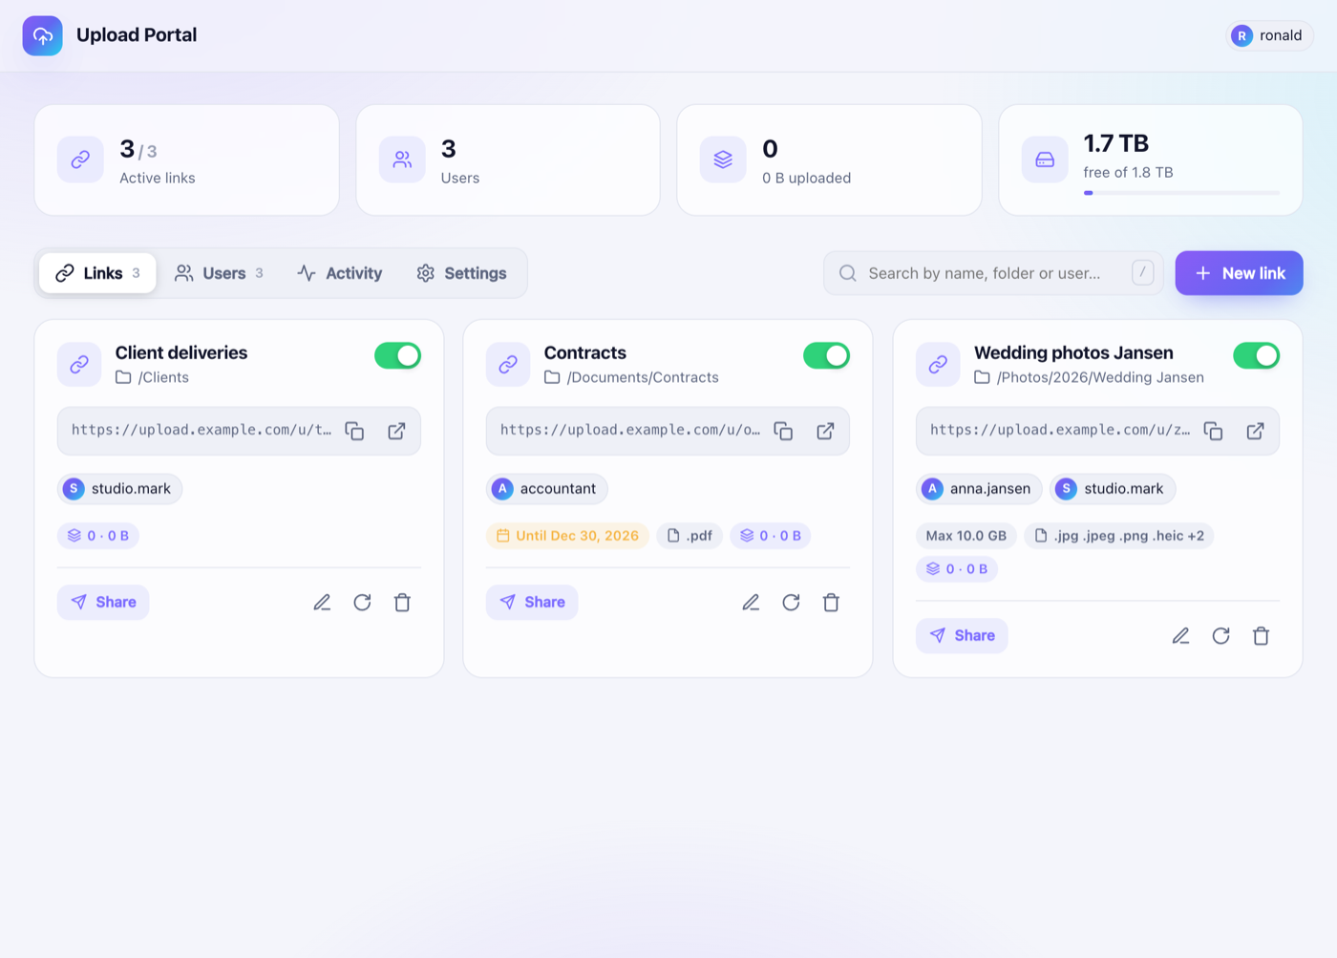Click the Until Dec 30, 2026 badge

[x=567, y=536]
